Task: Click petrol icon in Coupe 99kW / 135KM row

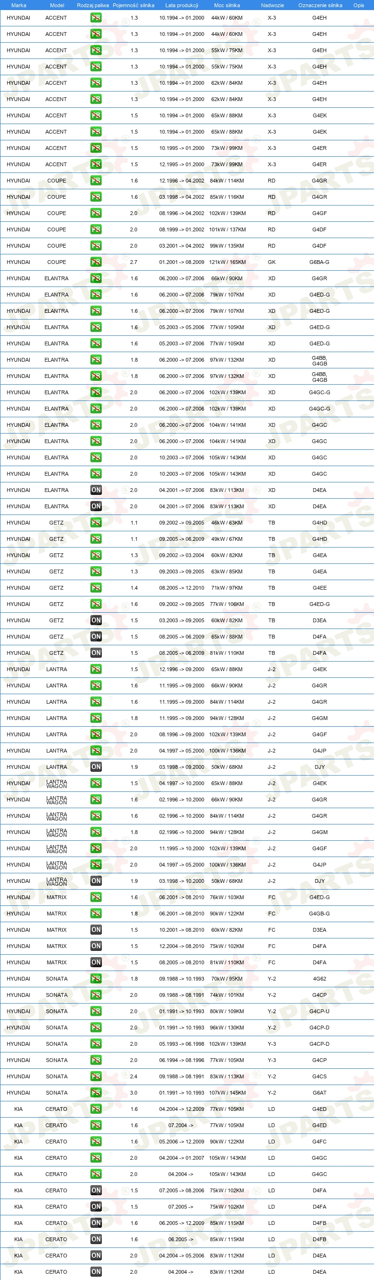Action: (x=96, y=245)
